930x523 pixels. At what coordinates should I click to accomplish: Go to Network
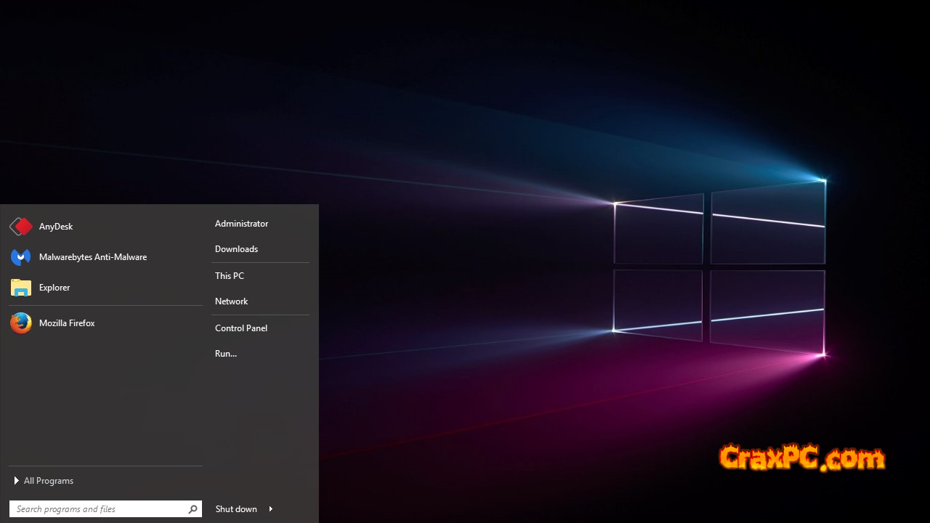tap(231, 301)
